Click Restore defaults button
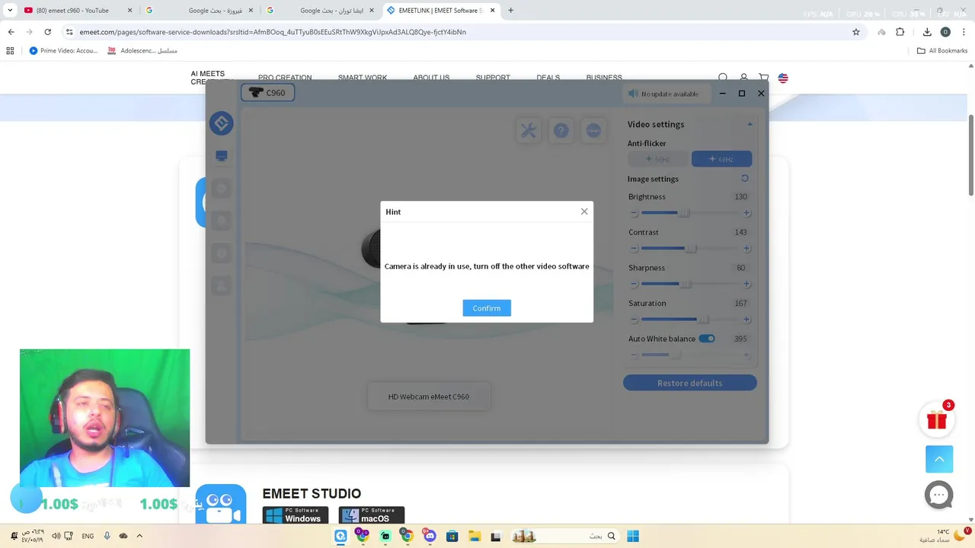 coord(690,383)
